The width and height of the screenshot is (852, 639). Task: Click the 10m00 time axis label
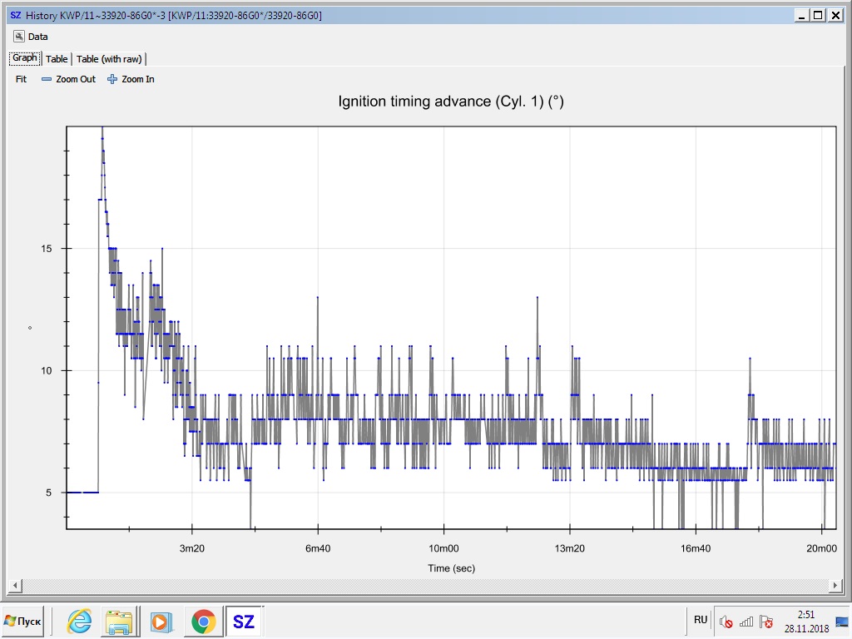444,548
